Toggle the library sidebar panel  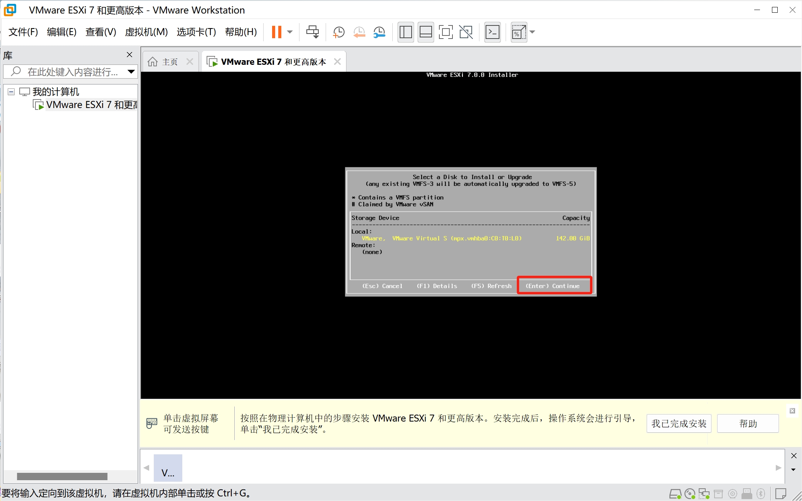coord(405,32)
